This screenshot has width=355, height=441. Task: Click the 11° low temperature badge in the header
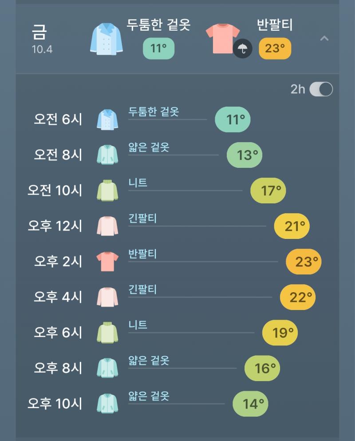click(x=158, y=48)
